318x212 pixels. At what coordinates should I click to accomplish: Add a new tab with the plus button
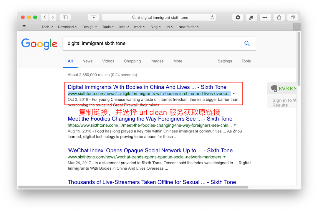click(297, 27)
